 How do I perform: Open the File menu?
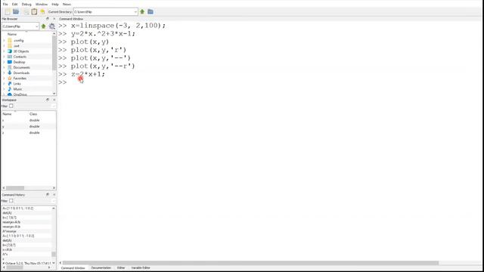5,5
